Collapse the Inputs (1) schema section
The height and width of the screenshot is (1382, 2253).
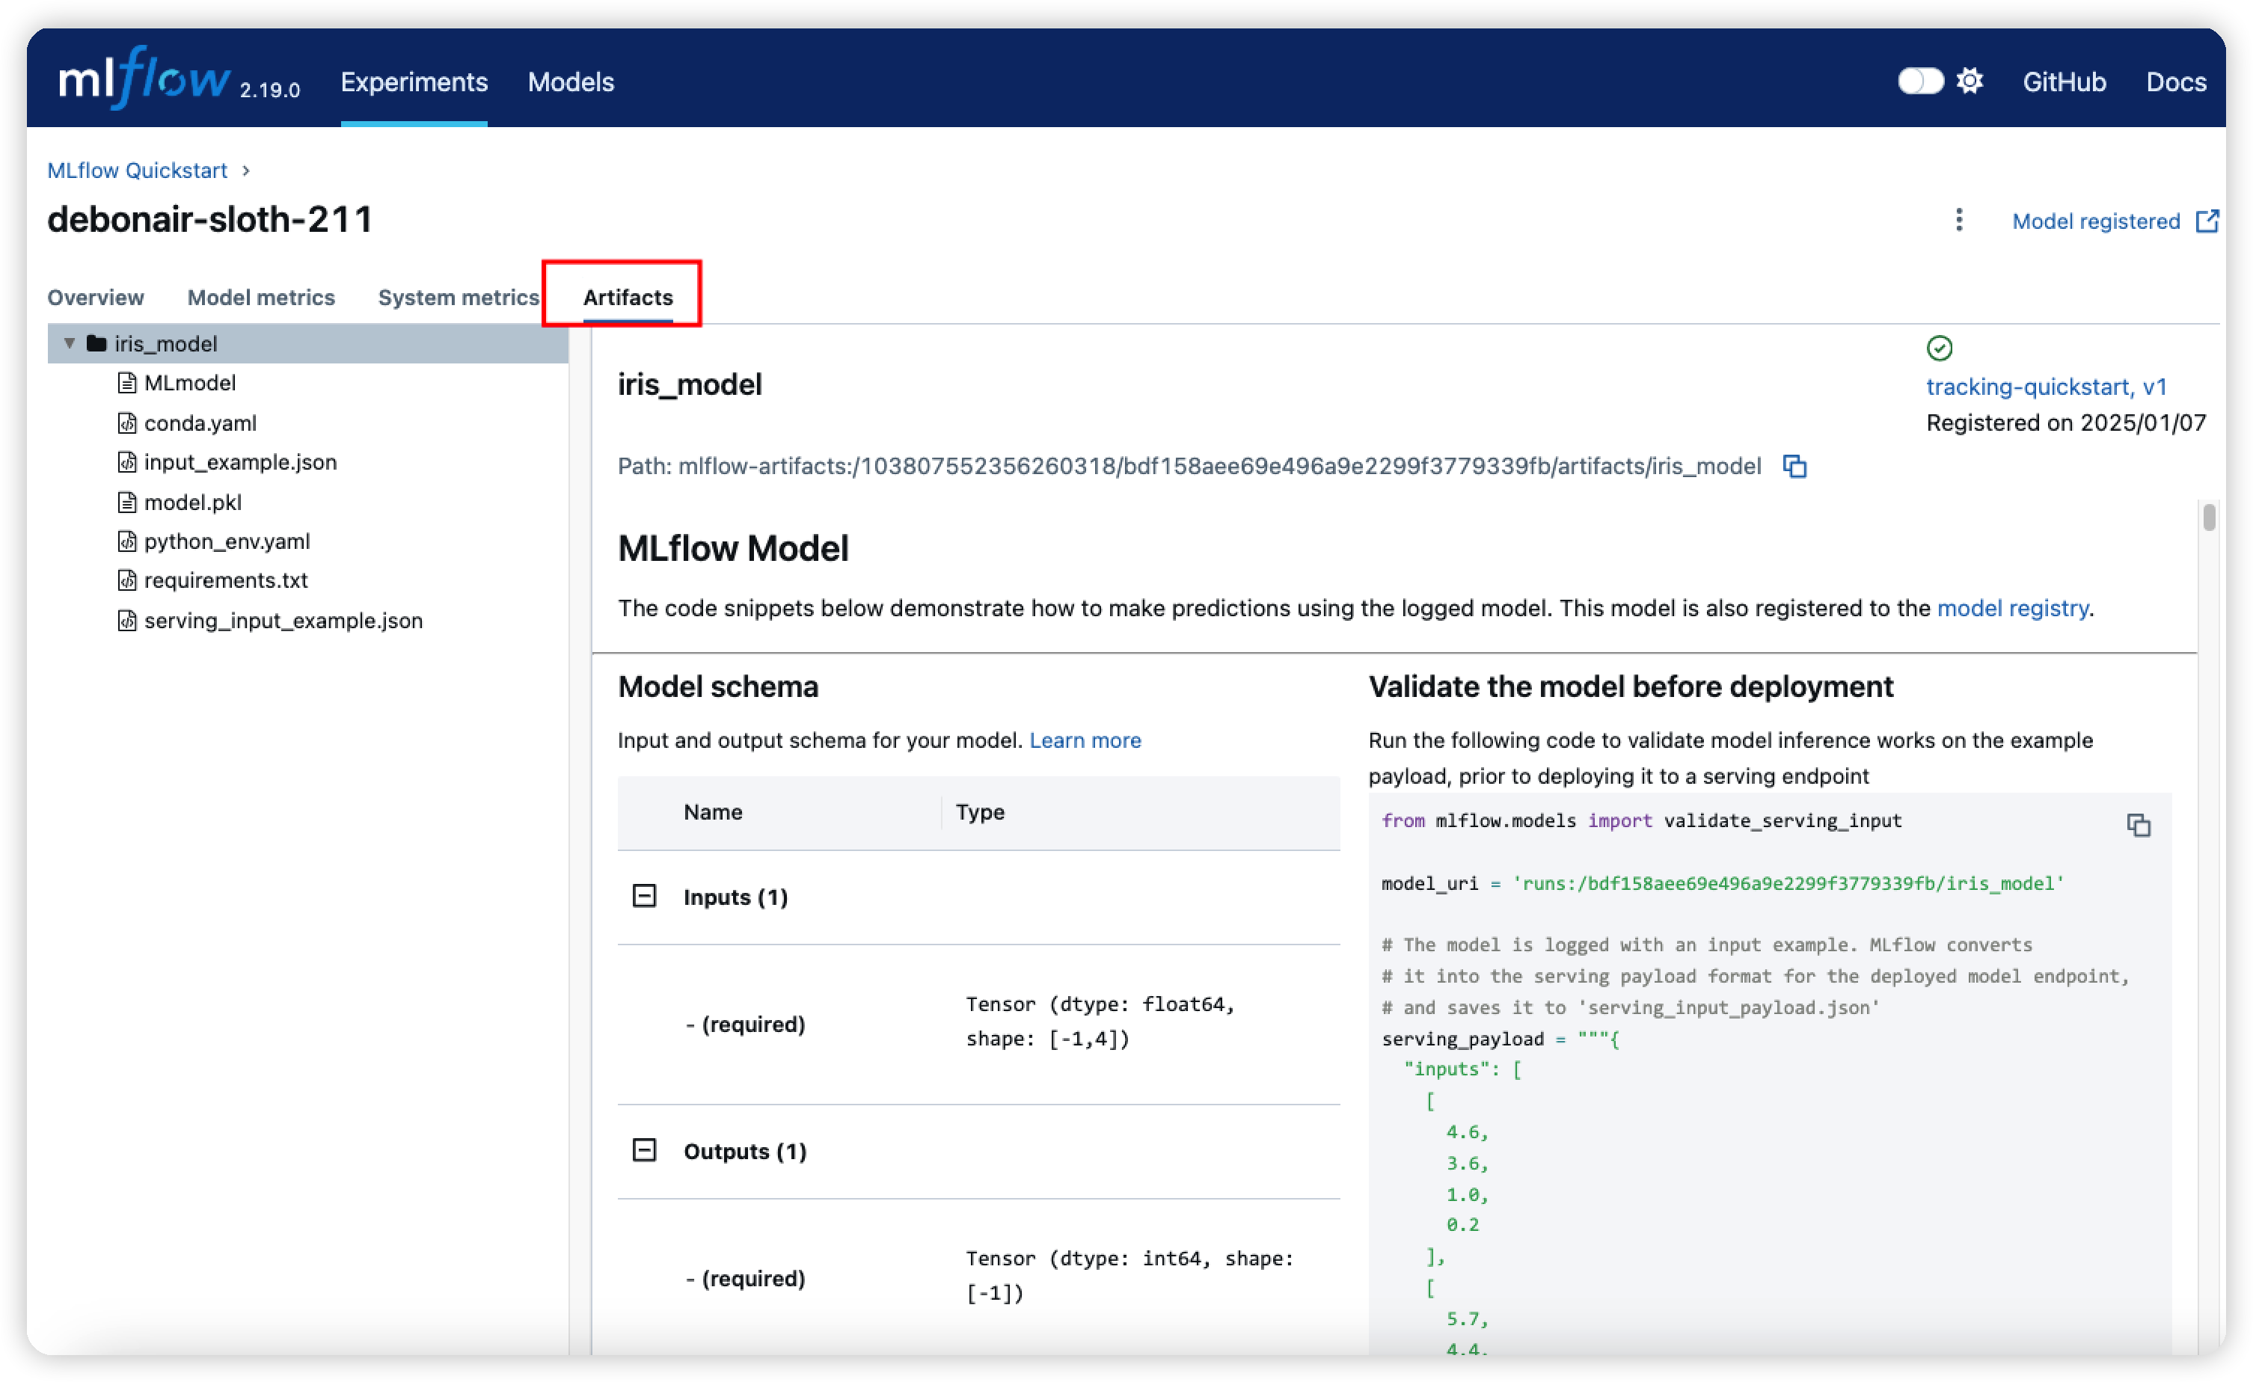pyautogui.click(x=644, y=896)
